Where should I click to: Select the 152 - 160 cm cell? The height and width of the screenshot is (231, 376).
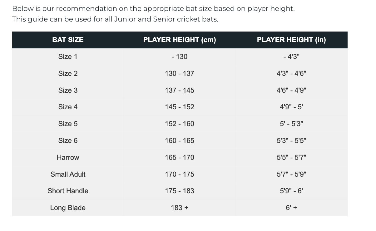180,124
